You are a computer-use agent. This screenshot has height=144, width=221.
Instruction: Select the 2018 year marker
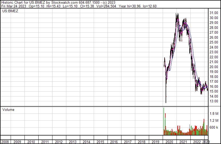(x=142, y=142)
